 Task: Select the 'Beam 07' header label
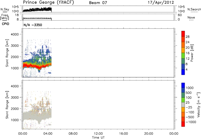[98, 3]
